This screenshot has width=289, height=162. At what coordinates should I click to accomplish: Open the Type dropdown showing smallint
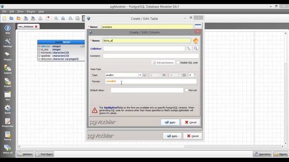pyautogui.click(x=124, y=75)
